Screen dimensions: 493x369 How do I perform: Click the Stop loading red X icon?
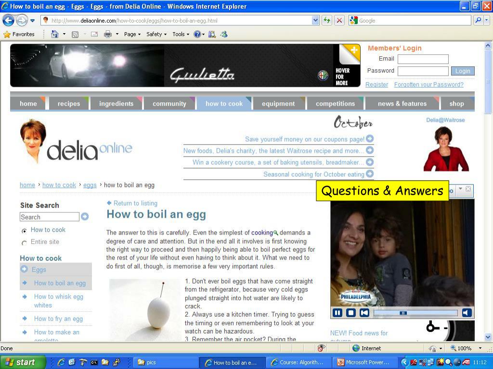(x=339, y=21)
